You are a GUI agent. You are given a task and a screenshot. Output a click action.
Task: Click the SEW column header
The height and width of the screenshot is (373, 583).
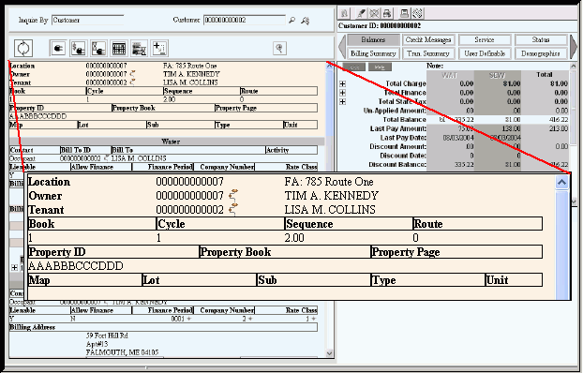coord(497,75)
